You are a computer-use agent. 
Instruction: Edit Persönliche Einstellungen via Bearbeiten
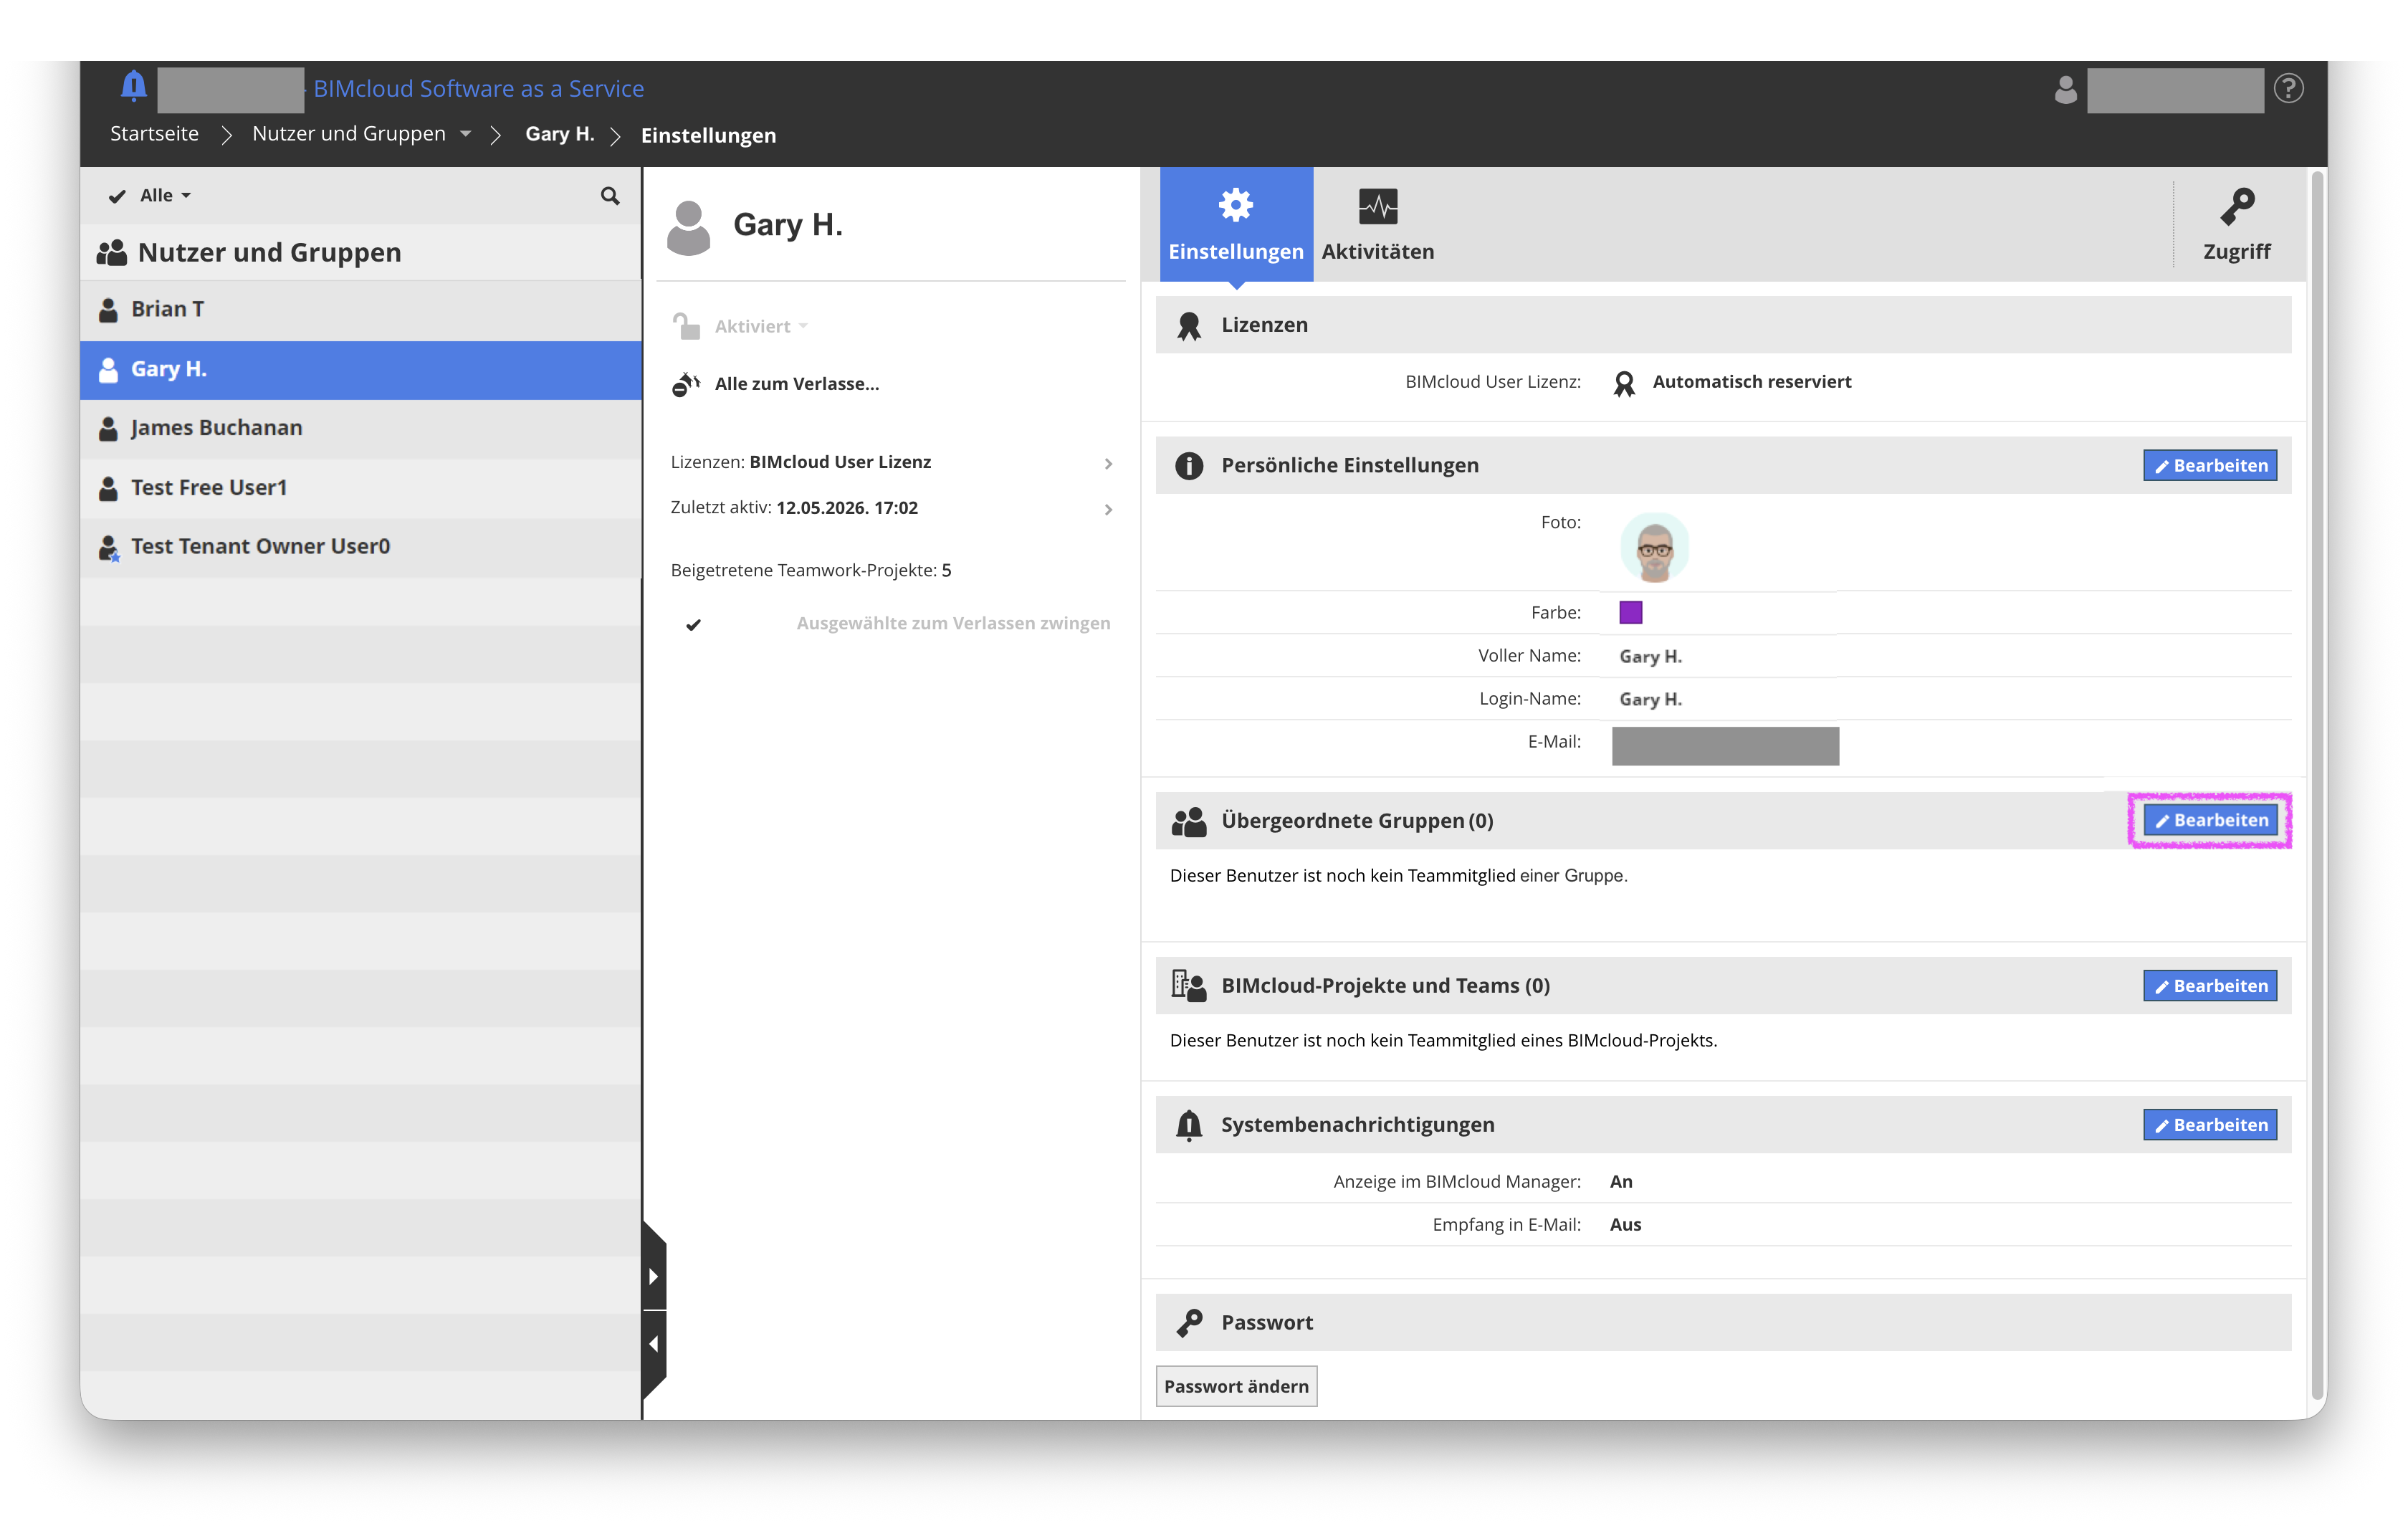tap(2210, 466)
